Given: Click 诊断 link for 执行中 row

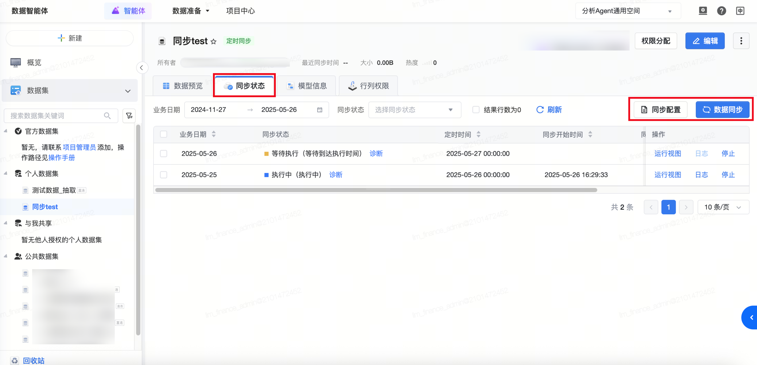Looking at the screenshot, I should (x=335, y=175).
